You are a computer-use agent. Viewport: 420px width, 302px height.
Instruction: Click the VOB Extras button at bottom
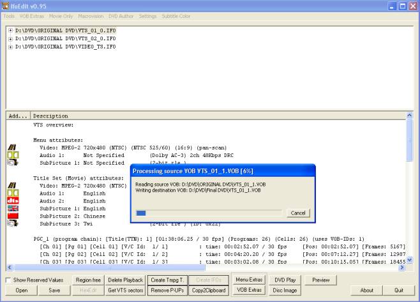click(x=249, y=290)
